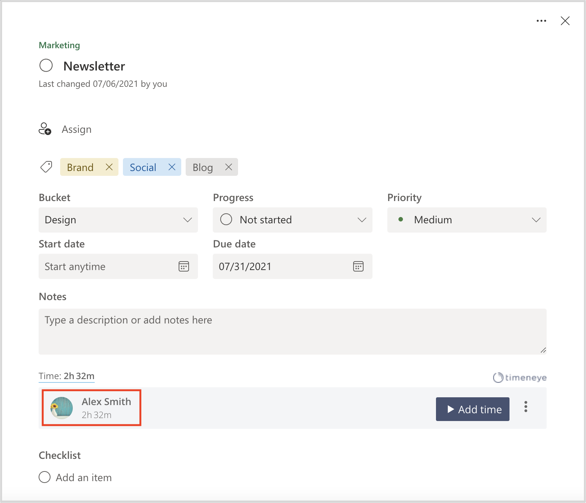586x503 pixels.
Task: Remove the Blog label
Action: tap(229, 167)
